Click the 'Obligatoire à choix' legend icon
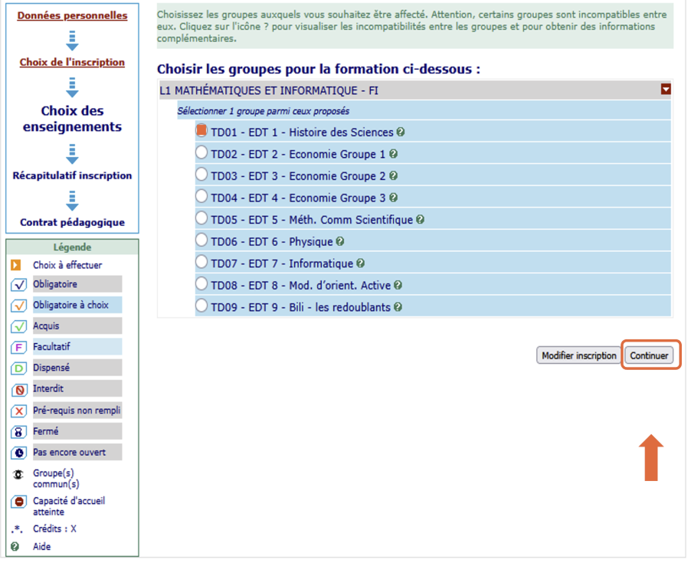This screenshot has width=688, height=563. [19, 306]
